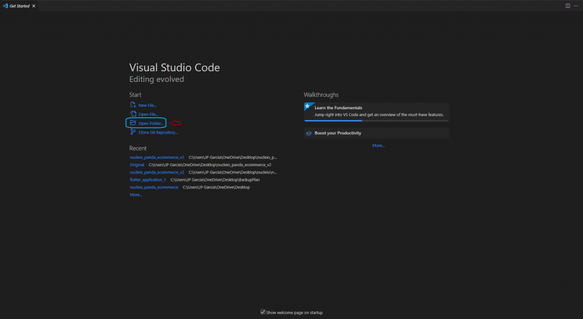Click the Open Folder icon
This screenshot has width=583, height=319.
pos(133,123)
